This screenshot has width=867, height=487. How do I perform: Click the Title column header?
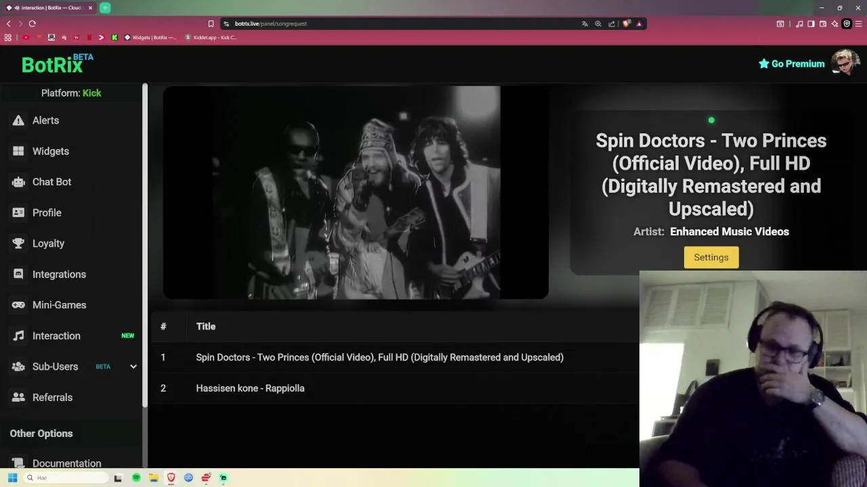(x=206, y=327)
